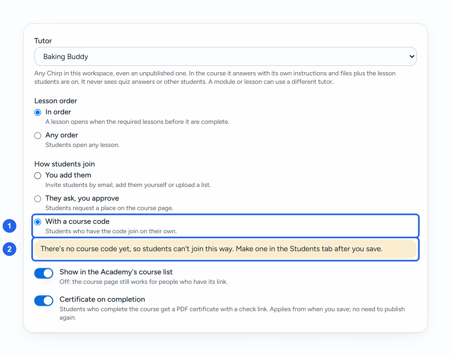
Task: Select the With a course code option
Action: [38, 222]
